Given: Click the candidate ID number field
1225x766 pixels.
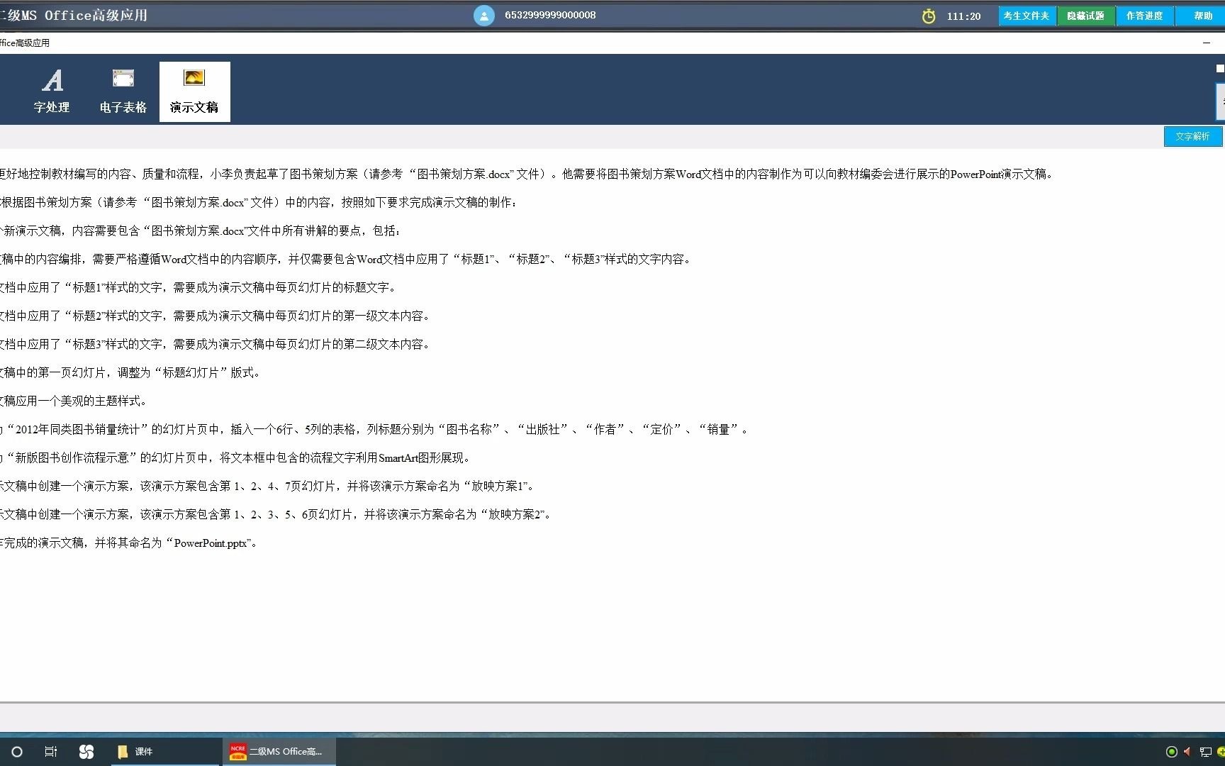Looking at the screenshot, I should pos(549,15).
